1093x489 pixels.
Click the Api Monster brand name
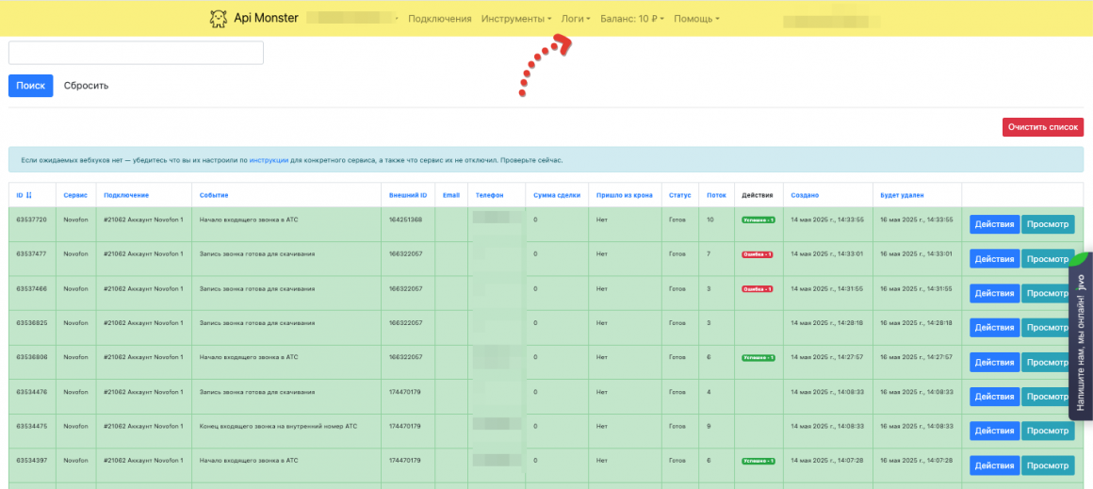click(267, 18)
